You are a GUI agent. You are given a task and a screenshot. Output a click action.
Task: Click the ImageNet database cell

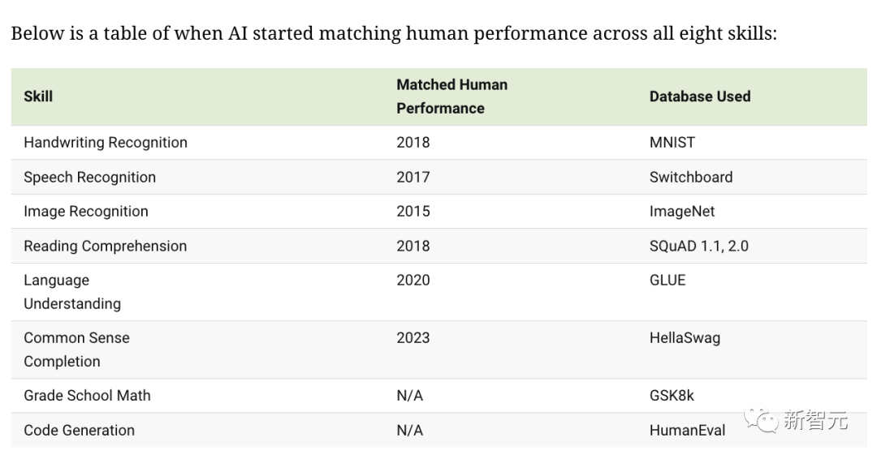pos(682,212)
